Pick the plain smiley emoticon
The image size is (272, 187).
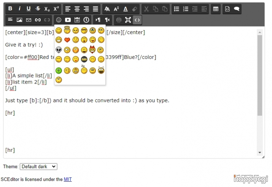pyautogui.click(x=59, y=31)
